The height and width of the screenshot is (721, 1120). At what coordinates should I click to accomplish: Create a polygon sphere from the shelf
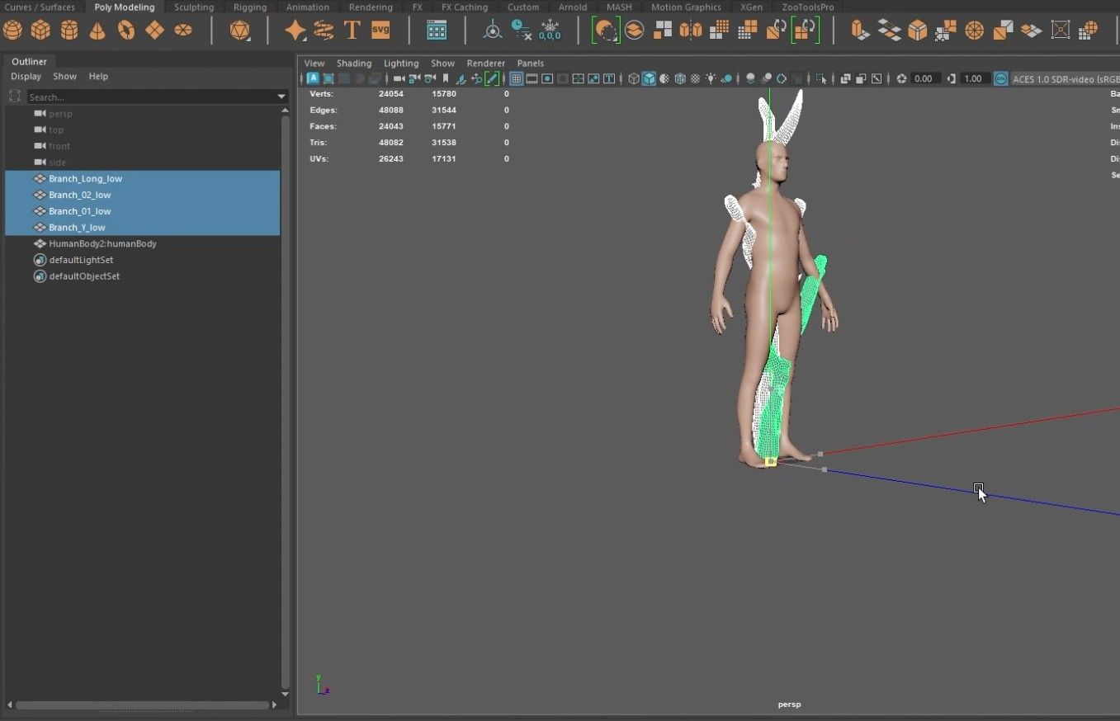[12, 31]
